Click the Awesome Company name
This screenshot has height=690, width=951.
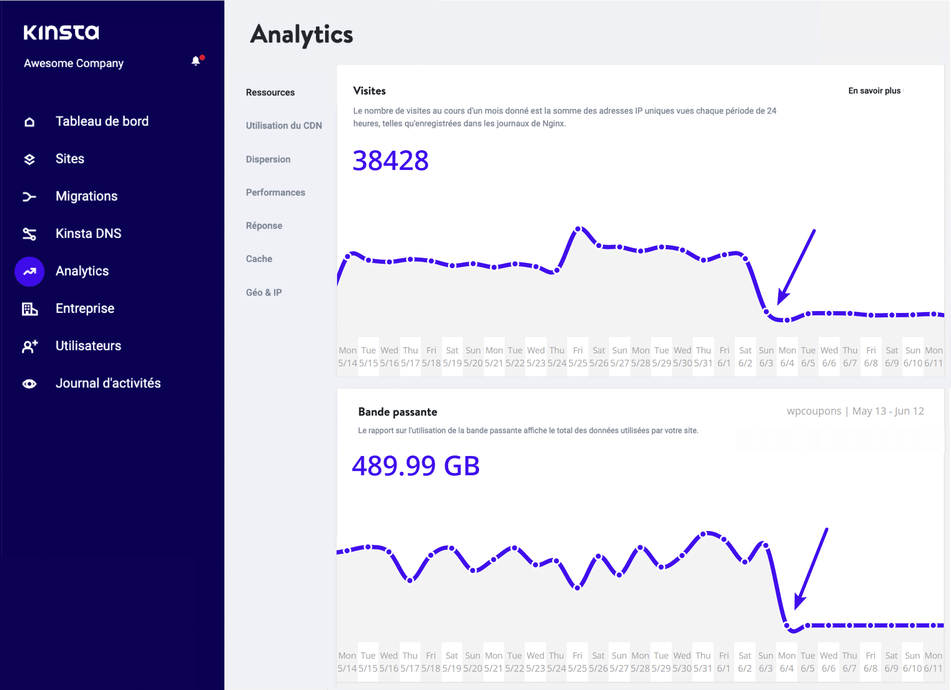click(x=74, y=64)
